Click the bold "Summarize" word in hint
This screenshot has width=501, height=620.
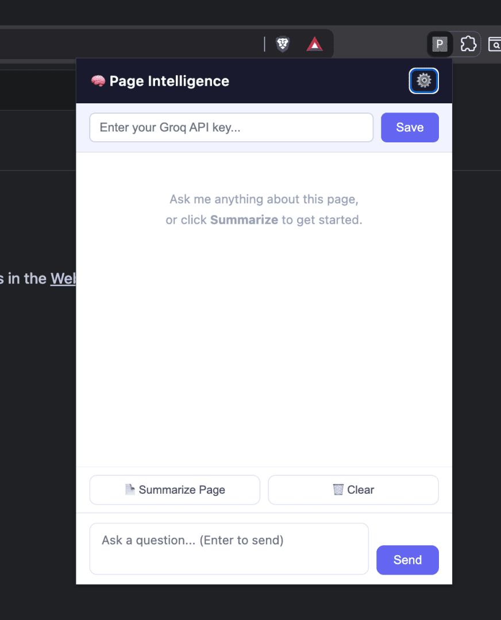coord(244,220)
